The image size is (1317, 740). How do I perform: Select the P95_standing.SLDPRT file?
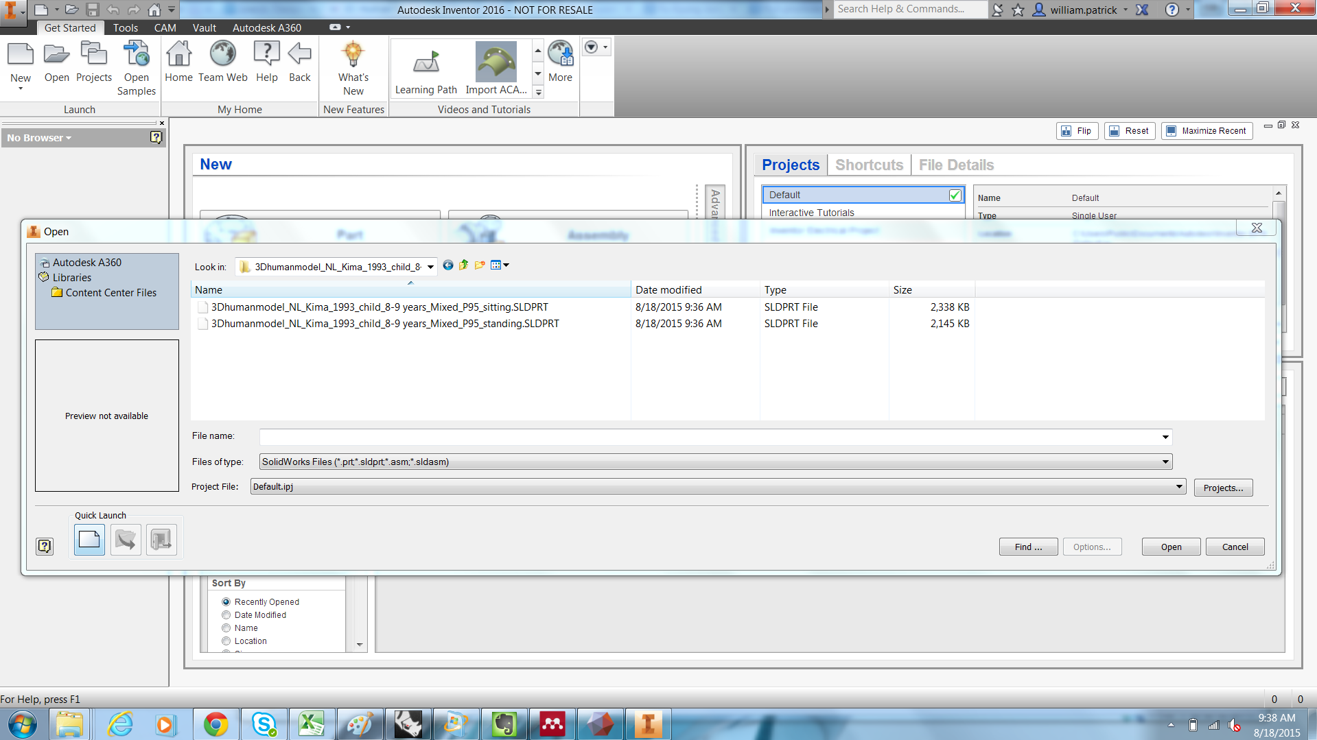[x=385, y=323]
